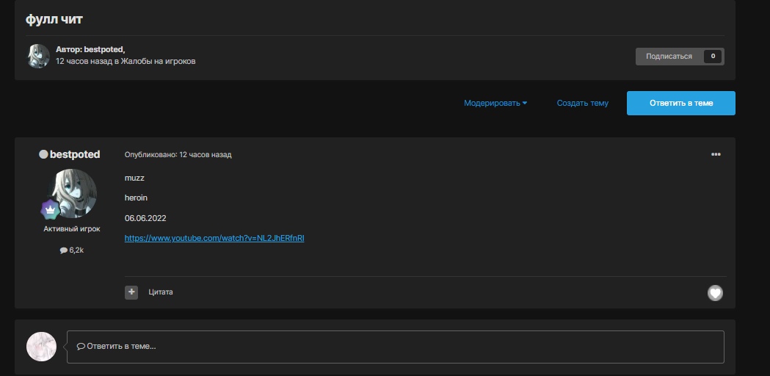Click the heart reaction icon on post
The image size is (770, 376).
715,293
